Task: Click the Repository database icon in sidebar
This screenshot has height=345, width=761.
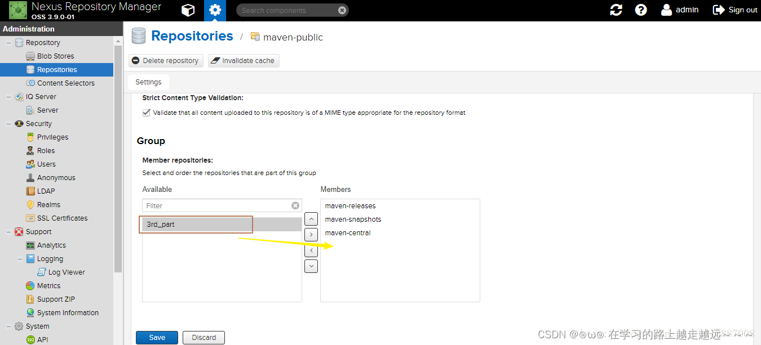Action: (19, 43)
